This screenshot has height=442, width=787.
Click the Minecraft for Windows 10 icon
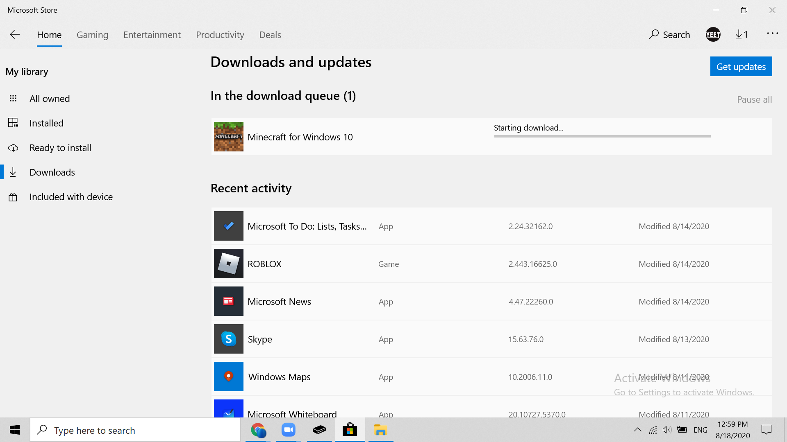click(x=228, y=137)
